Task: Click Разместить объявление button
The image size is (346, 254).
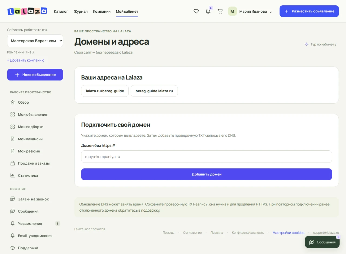Action: click(309, 11)
